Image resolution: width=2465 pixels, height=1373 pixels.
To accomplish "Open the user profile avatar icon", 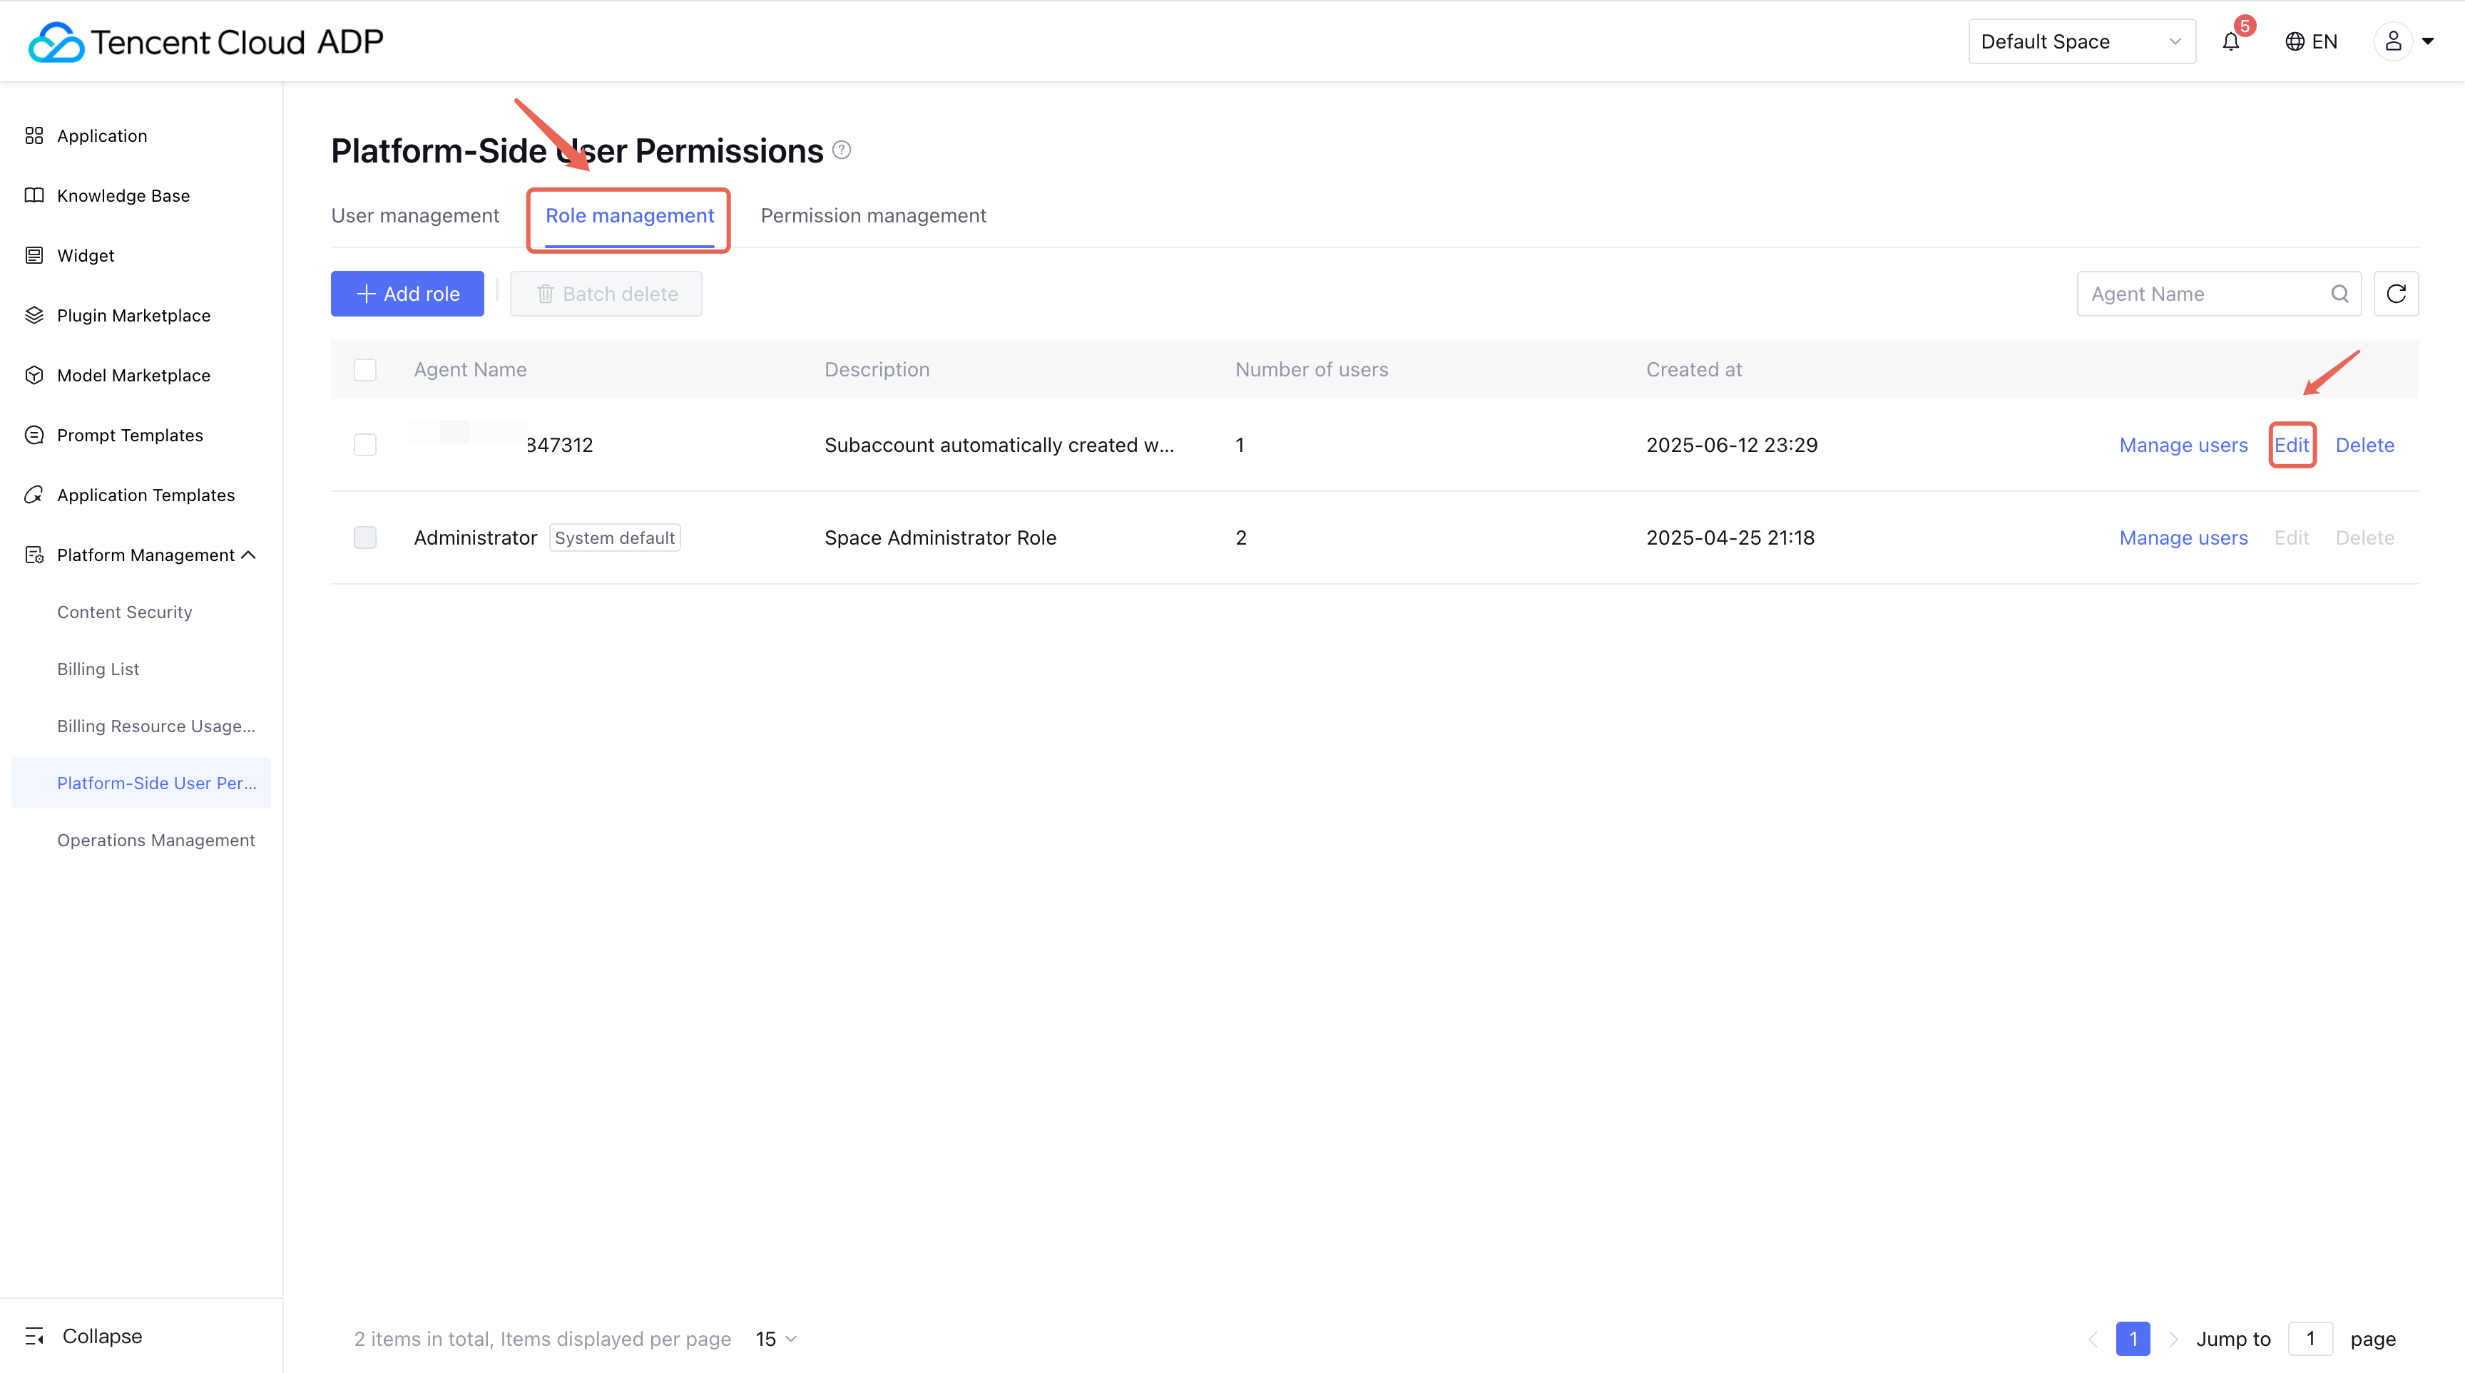I will tap(2392, 41).
